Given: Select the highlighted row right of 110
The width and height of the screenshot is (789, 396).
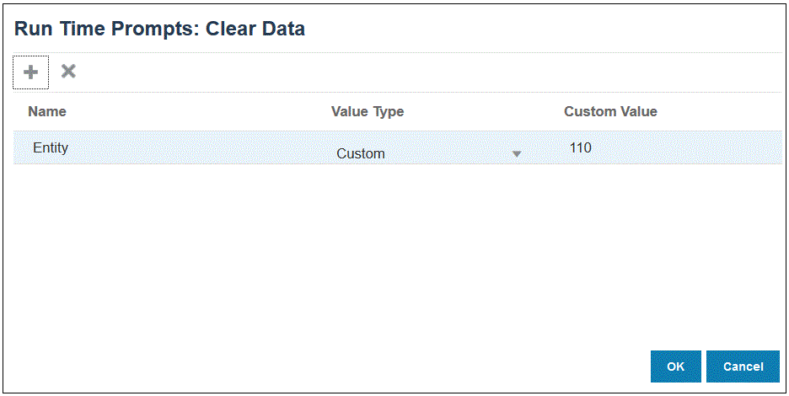Looking at the screenshot, I should pyautogui.click(x=691, y=148).
